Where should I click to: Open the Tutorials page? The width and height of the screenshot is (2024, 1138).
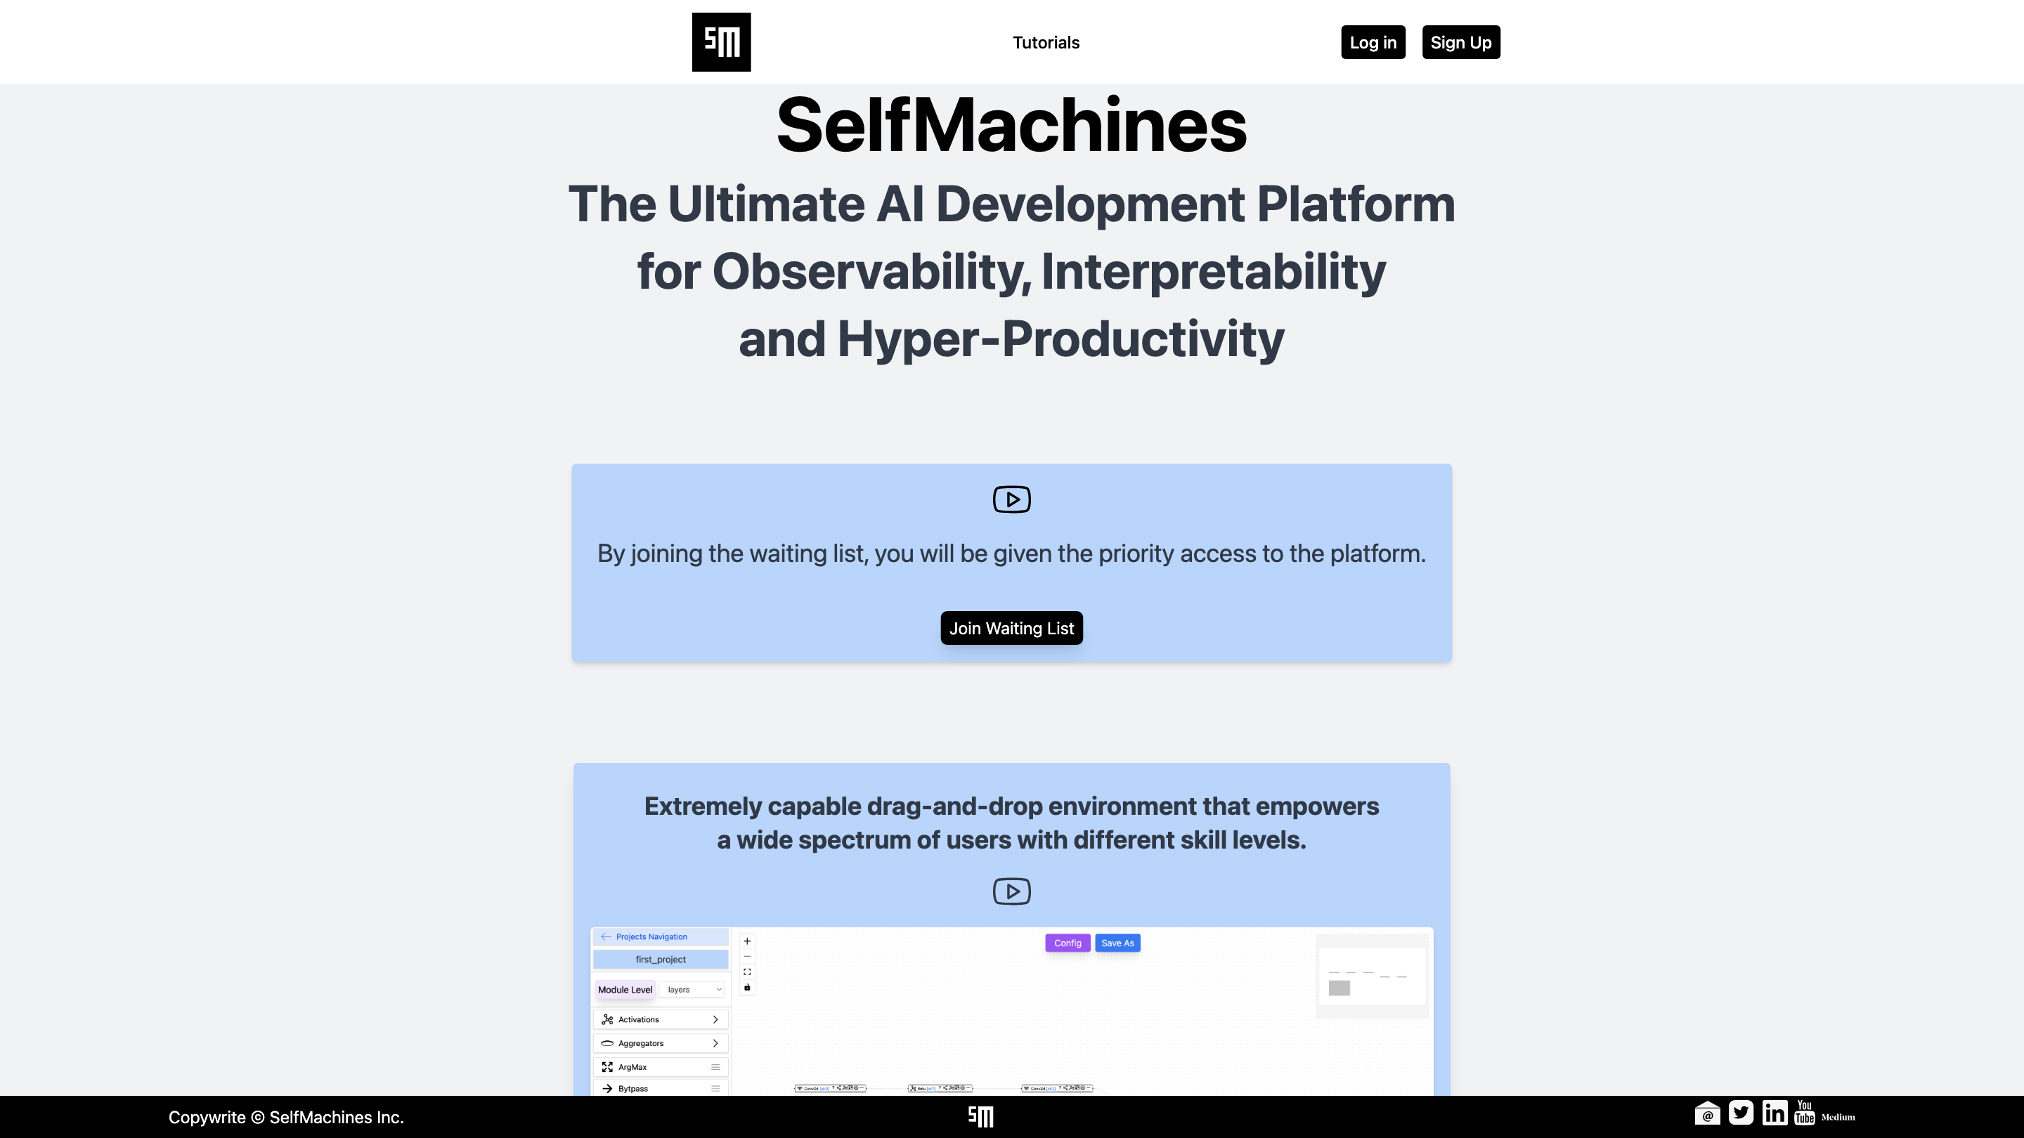click(1045, 41)
